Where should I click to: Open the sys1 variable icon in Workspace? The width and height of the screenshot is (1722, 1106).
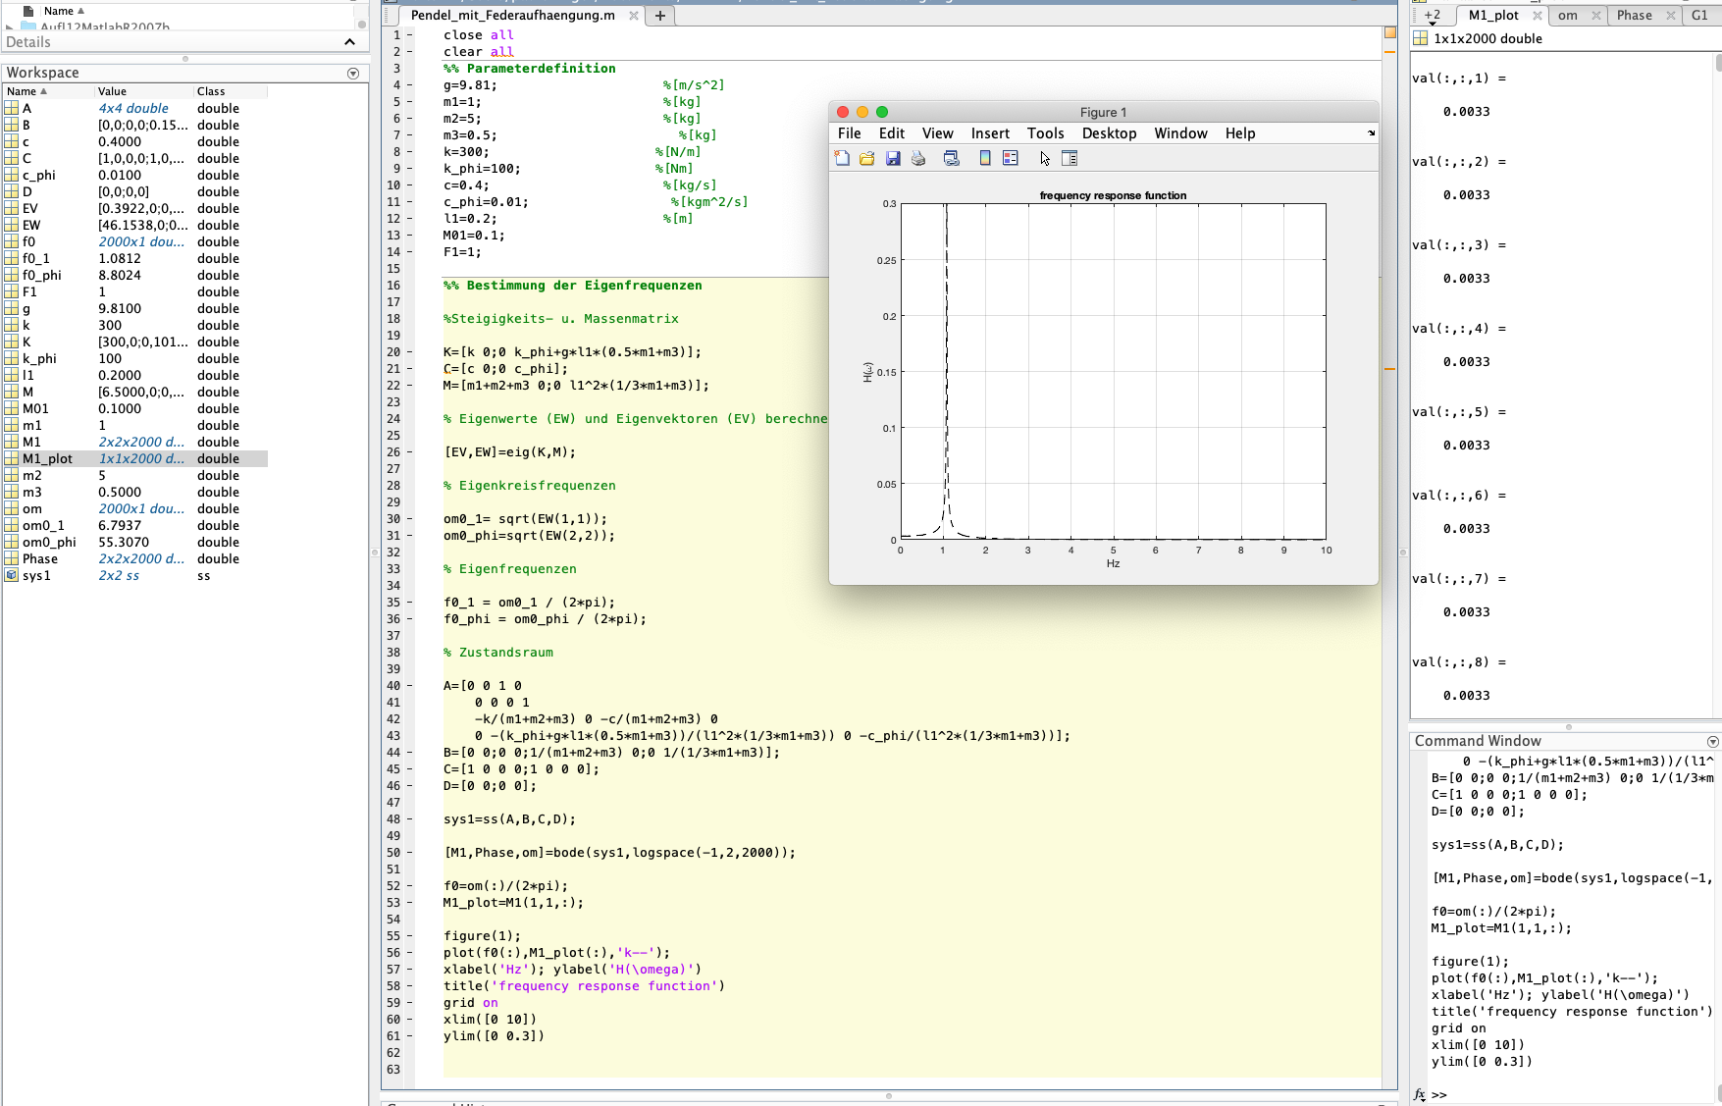(x=12, y=576)
